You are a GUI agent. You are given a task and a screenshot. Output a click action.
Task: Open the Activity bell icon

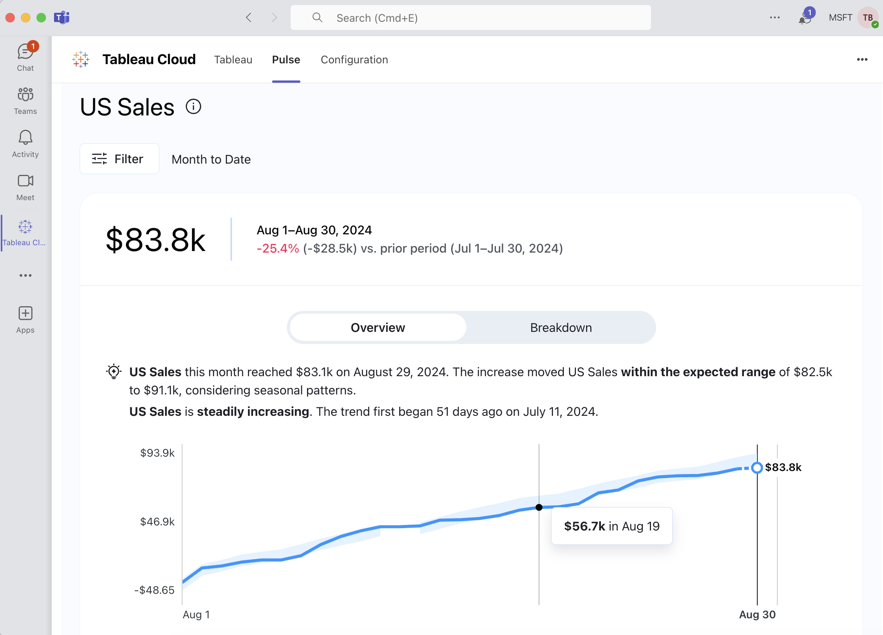point(25,144)
